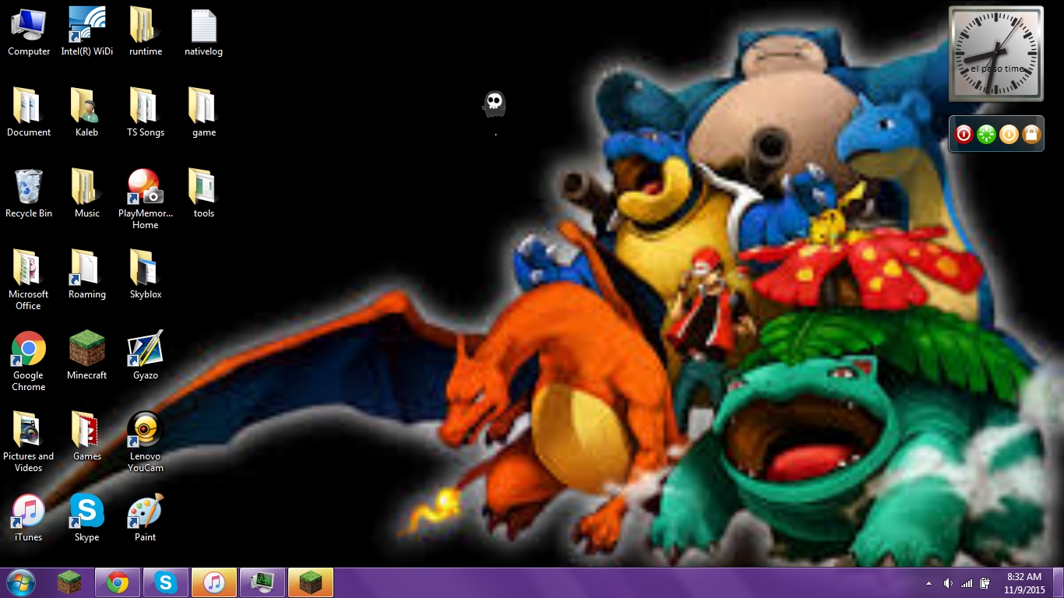Select the TS Songs folder
Screen dimensions: 1064x598
[146, 113]
